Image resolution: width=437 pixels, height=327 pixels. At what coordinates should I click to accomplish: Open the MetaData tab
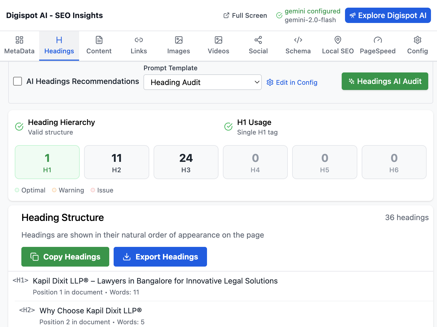[19, 46]
